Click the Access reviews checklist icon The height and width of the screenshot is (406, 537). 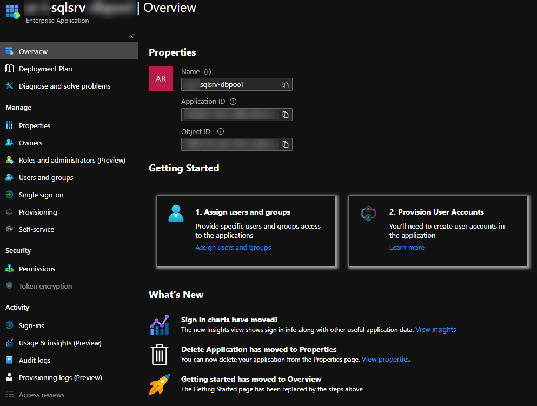[10, 395]
